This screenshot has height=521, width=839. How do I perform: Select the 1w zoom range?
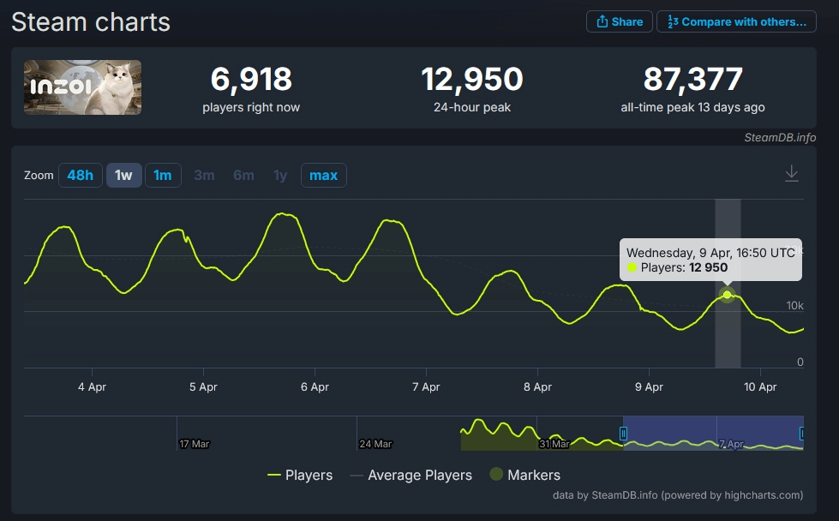(x=123, y=175)
